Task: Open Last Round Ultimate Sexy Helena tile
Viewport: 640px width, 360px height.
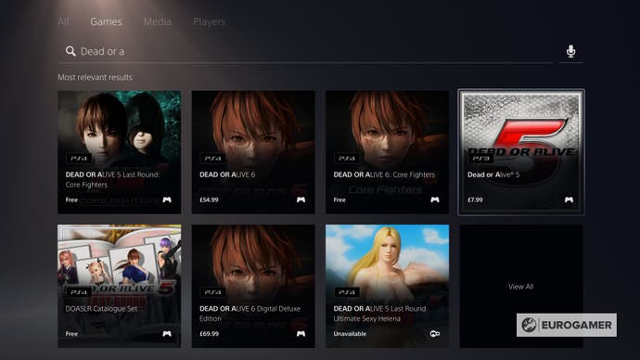Action: pos(387,286)
